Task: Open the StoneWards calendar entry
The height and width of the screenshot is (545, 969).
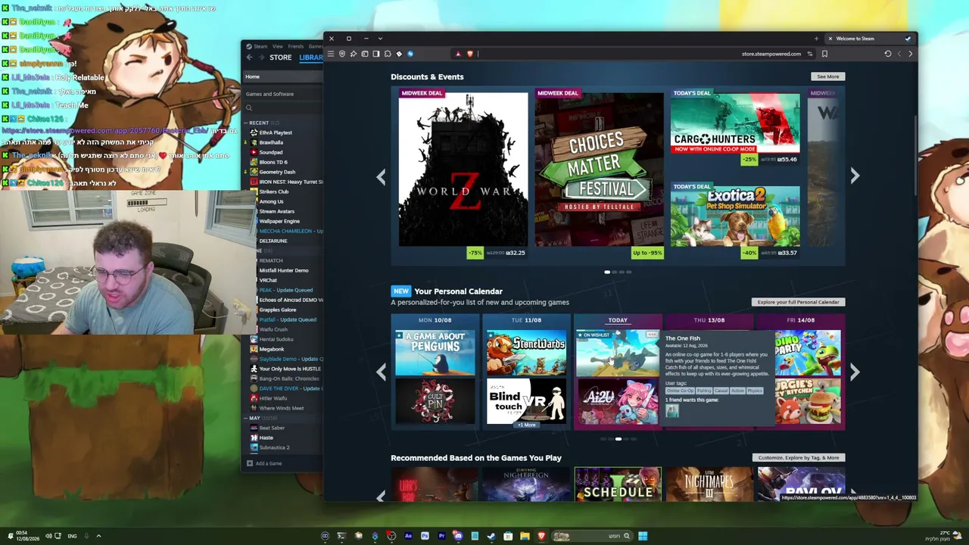Action: point(526,353)
